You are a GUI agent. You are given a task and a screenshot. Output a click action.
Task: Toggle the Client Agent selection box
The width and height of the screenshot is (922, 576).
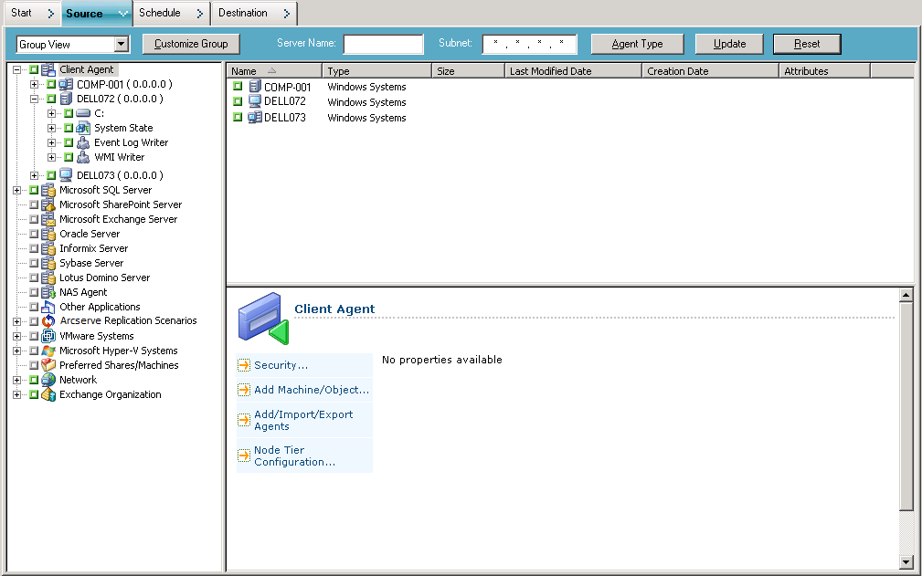pos(34,70)
